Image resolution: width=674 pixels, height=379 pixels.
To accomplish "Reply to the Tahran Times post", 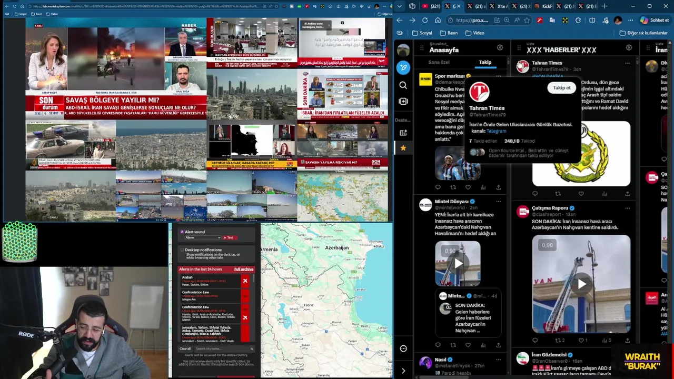I will [x=535, y=194].
